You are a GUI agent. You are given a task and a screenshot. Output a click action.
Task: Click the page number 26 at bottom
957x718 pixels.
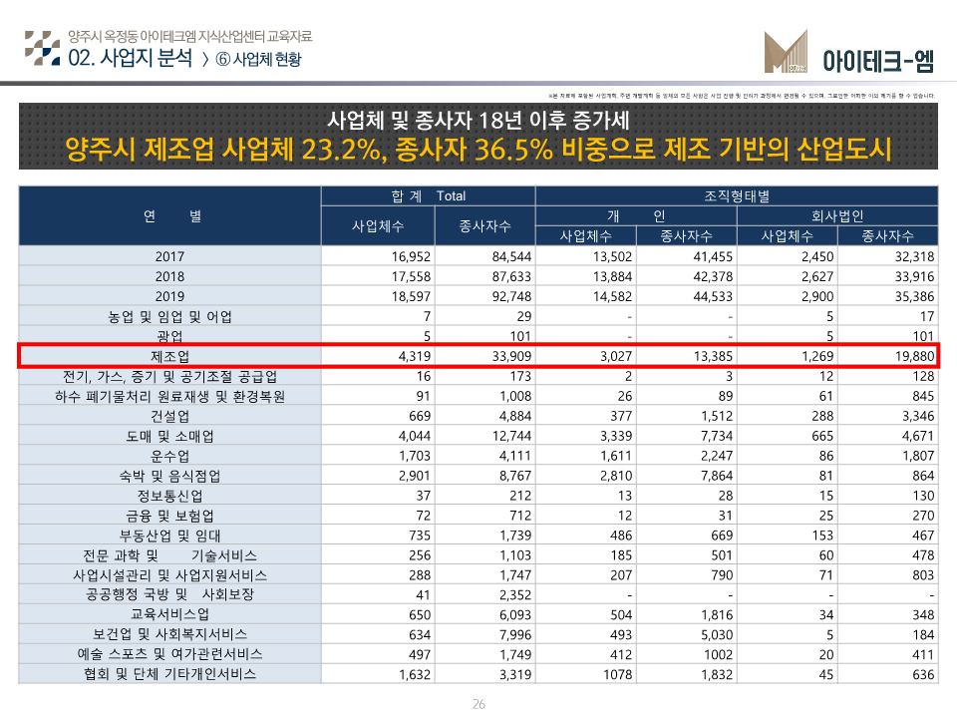coord(478,705)
